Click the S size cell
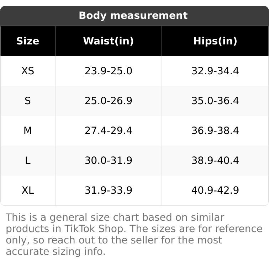Image resolution: width=269 pixels, height=263 pixels. click(x=28, y=101)
